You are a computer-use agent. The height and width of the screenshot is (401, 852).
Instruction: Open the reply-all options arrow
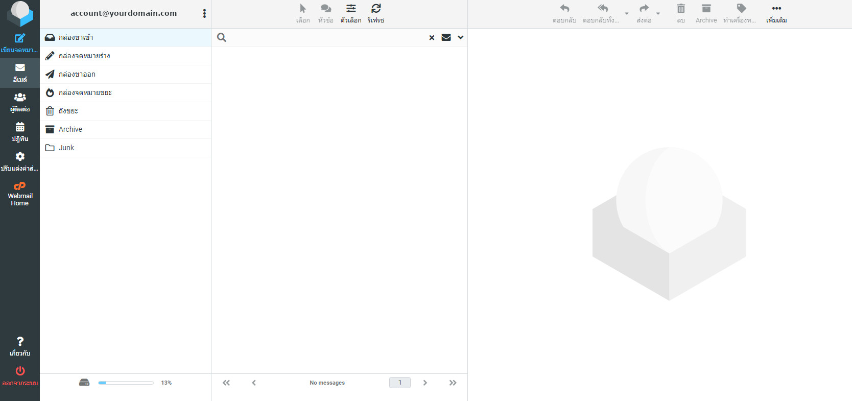627,14
